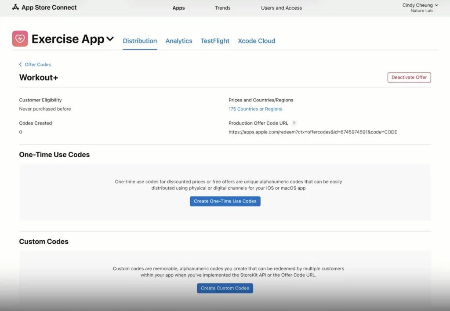450x311 pixels.
Task: Open the 175 Countries or Regions link
Action: pyautogui.click(x=255, y=109)
